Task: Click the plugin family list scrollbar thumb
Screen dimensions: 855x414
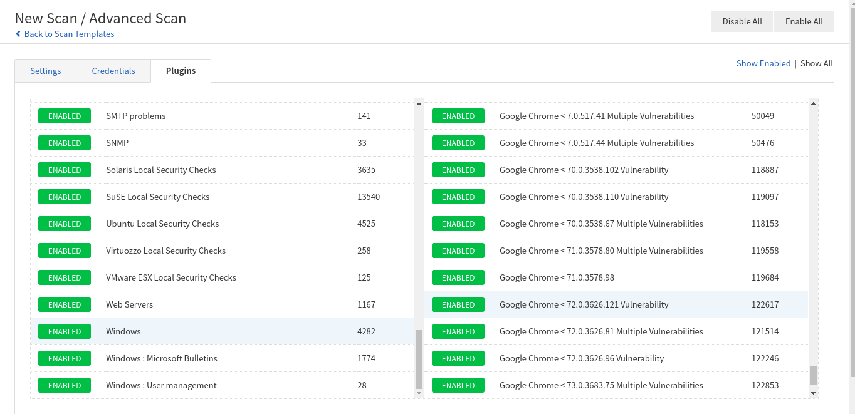Action: pyautogui.click(x=419, y=360)
